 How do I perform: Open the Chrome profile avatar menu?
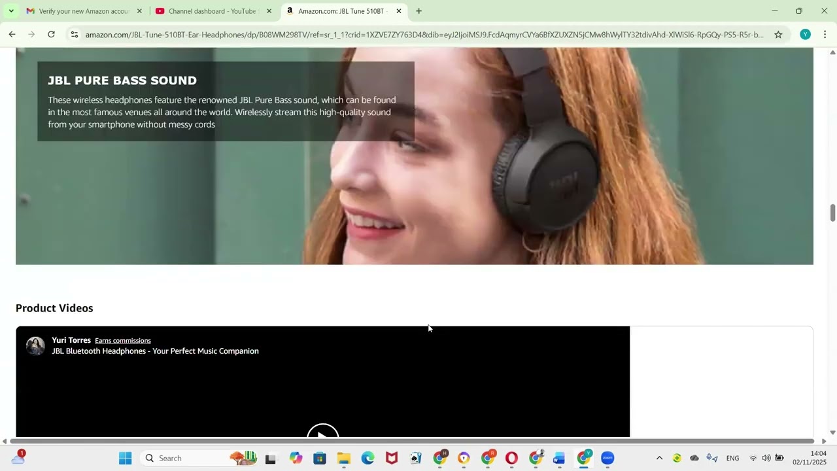pyautogui.click(x=805, y=35)
